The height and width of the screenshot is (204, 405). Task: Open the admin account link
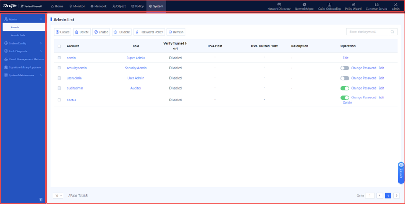click(x=71, y=58)
